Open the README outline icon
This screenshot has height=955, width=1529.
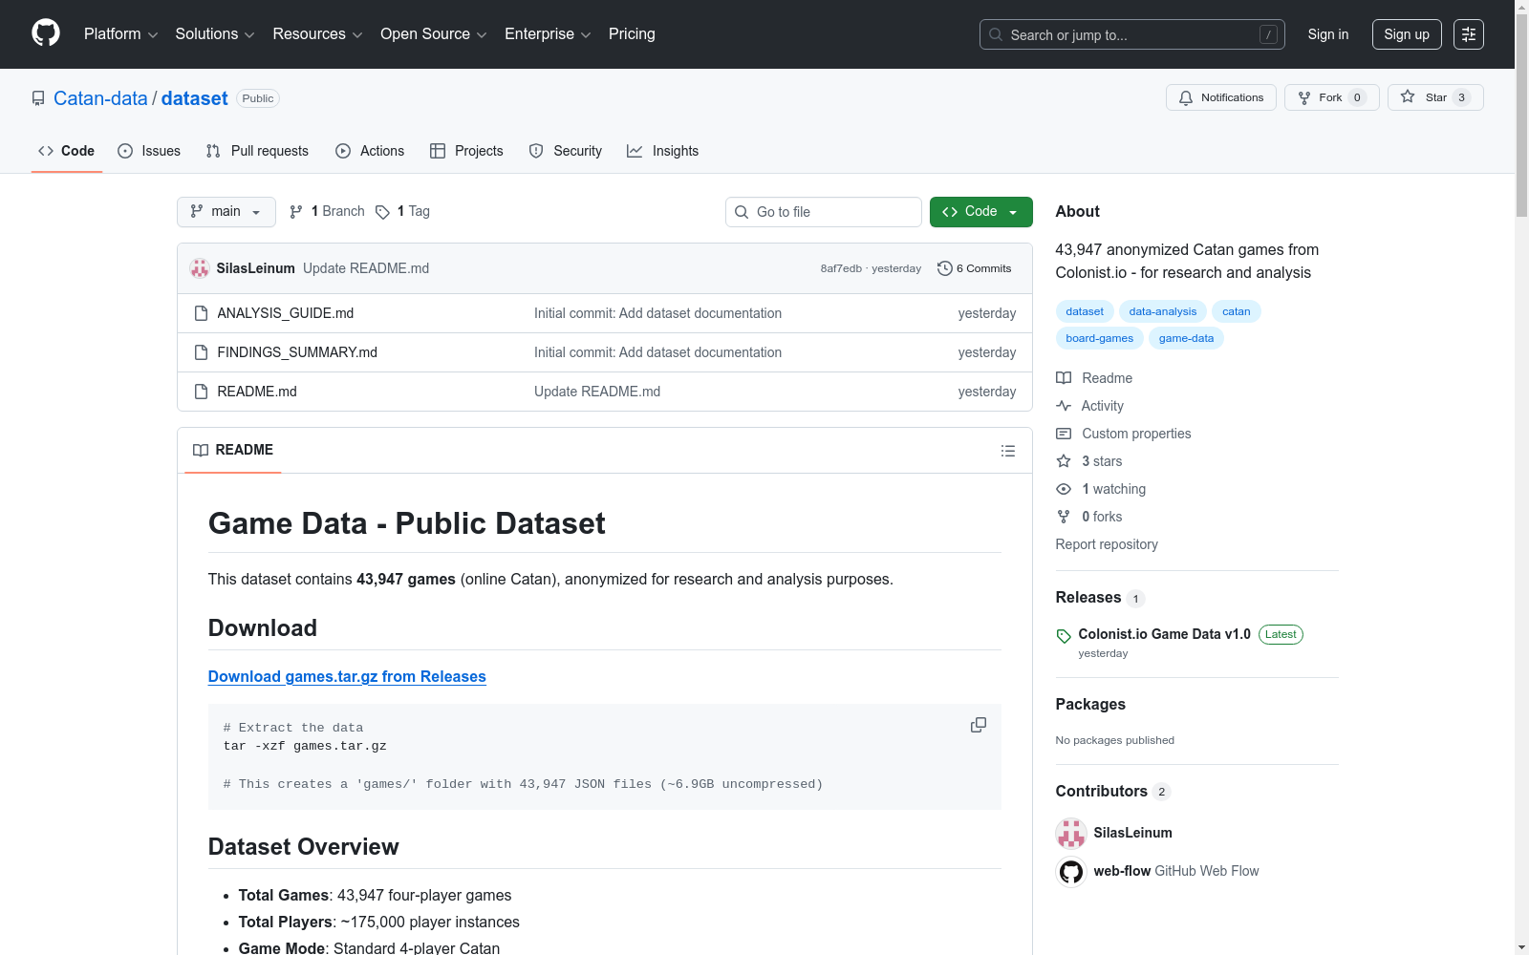tap(1008, 451)
